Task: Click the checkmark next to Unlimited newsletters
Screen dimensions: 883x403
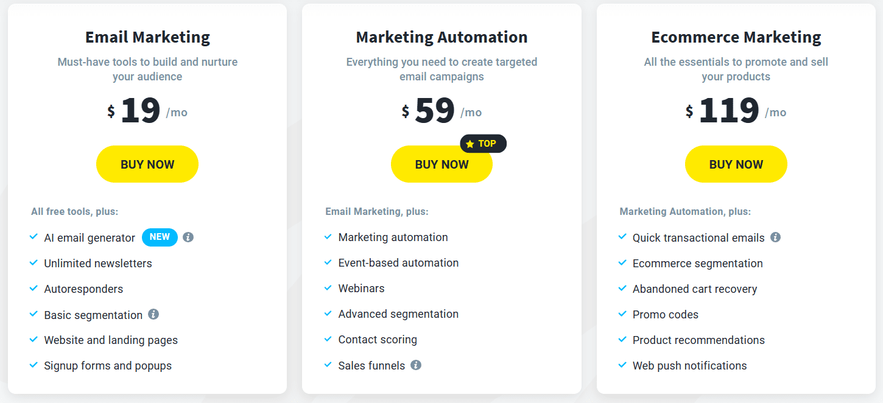Action: [33, 262]
